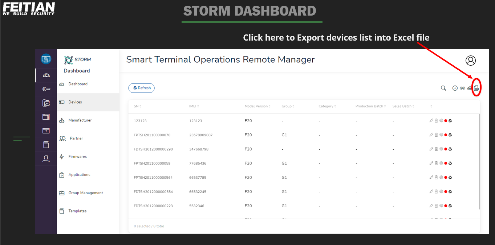Viewport: 495px width, 245px height.
Task: Sort table by SN column
Action: (x=137, y=106)
